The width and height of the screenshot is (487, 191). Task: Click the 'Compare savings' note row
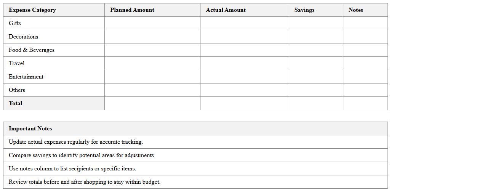[x=82, y=155]
